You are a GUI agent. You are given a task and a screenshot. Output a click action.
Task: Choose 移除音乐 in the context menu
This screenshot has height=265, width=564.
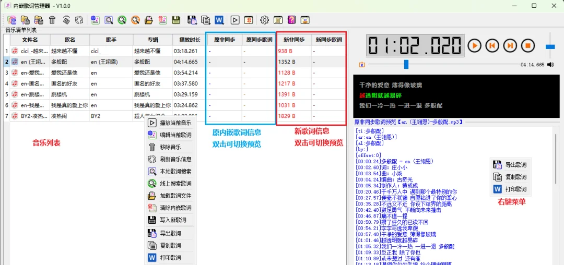(x=170, y=147)
